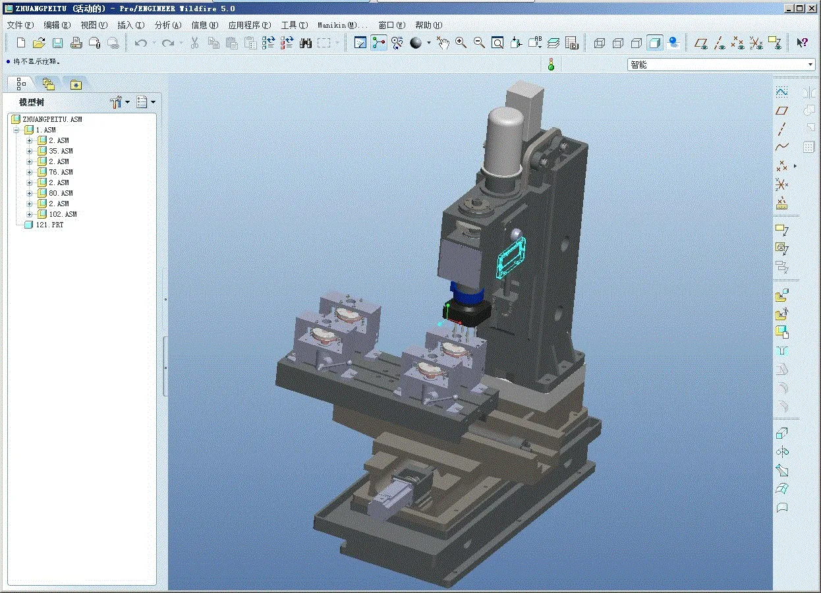Create a new file with the New icon

[20, 43]
